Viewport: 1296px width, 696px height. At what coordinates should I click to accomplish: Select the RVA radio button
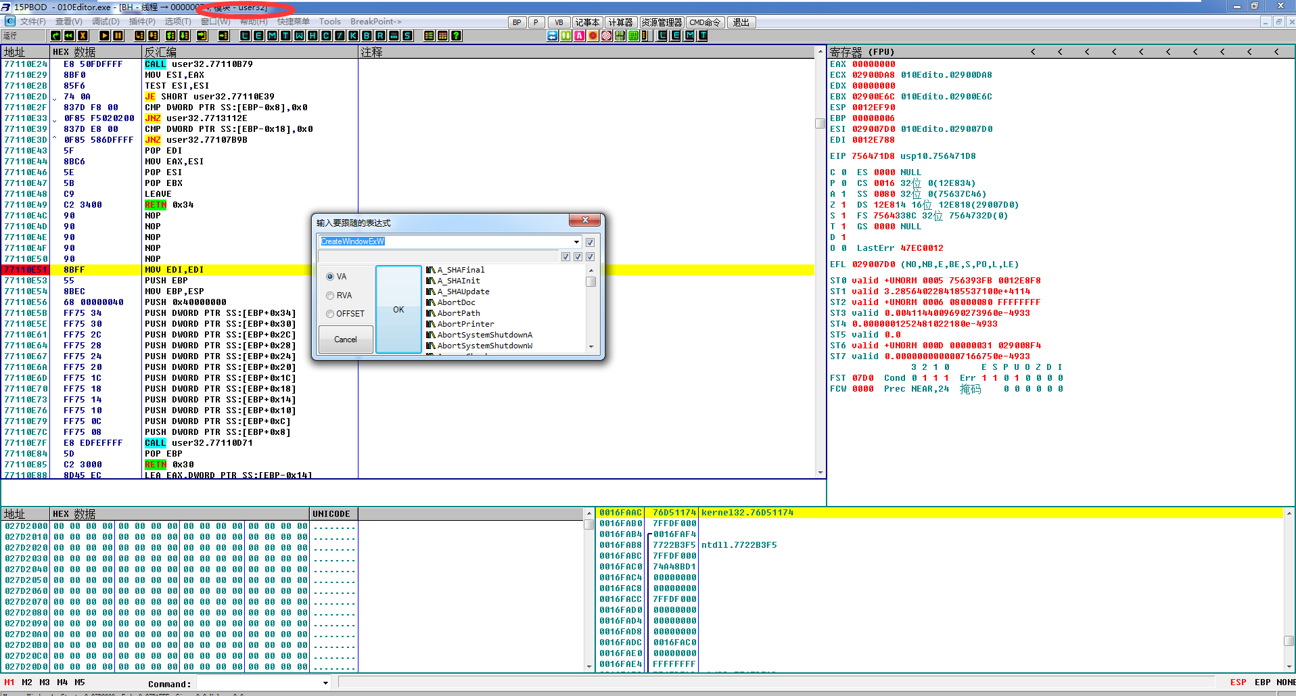(x=330, y=296)
